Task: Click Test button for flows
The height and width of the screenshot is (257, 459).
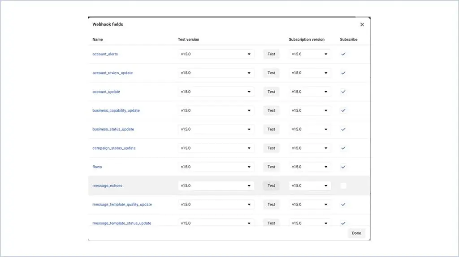Action: click(x=271, y=167)
